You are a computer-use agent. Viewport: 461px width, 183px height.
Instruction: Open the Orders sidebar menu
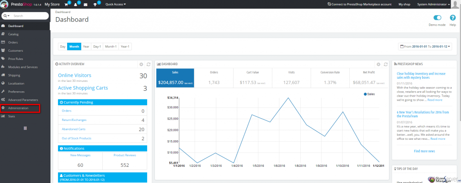25,42
